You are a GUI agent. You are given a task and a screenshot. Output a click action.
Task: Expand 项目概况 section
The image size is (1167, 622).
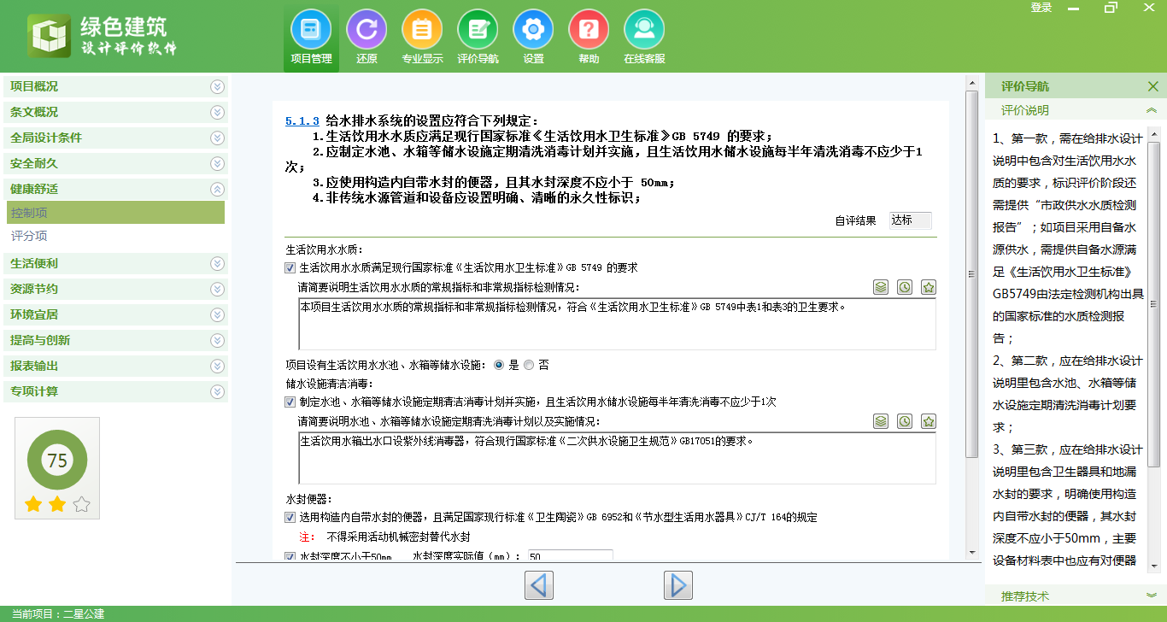[115, 86]
